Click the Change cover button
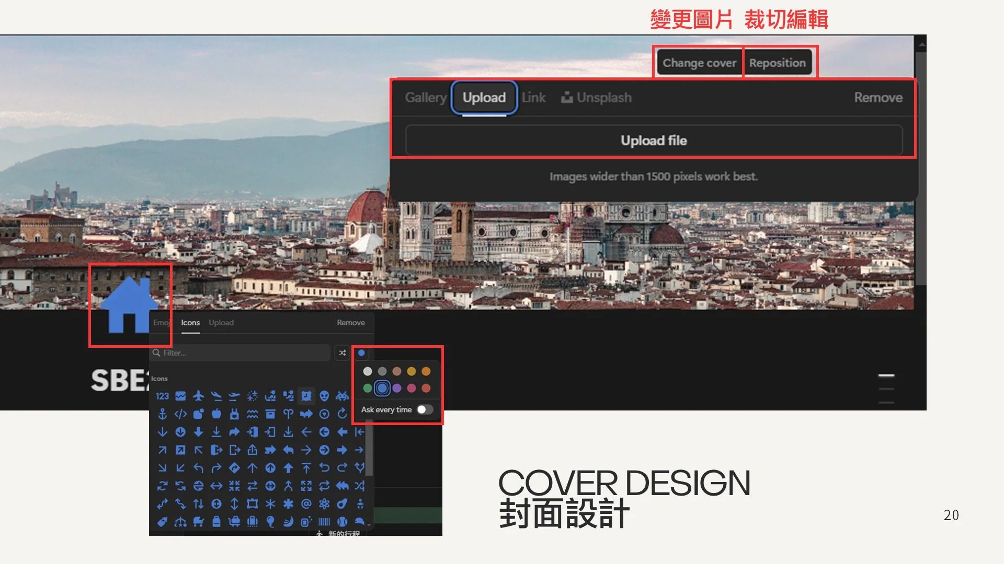This screenshot has width=1004, height=564. coord(699,63)
